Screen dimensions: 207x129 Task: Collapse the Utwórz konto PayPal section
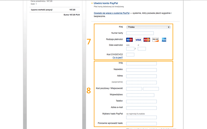coord(92,3)
